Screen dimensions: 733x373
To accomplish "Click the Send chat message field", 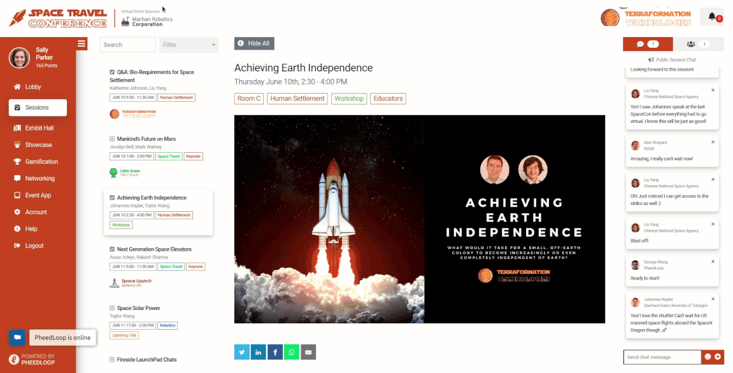I will pyautogui.click(x=662, y=357).
